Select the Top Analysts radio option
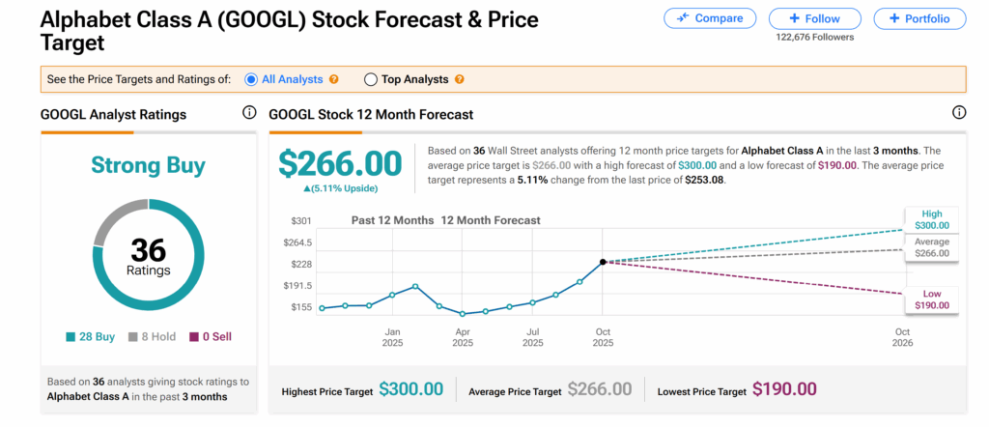This screenshot has height=427, width=989. click(371, 79)
